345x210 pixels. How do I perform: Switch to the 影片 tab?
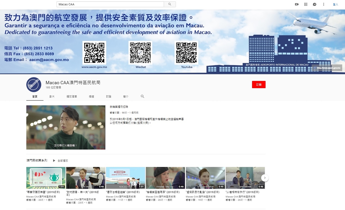pos(52,96)
